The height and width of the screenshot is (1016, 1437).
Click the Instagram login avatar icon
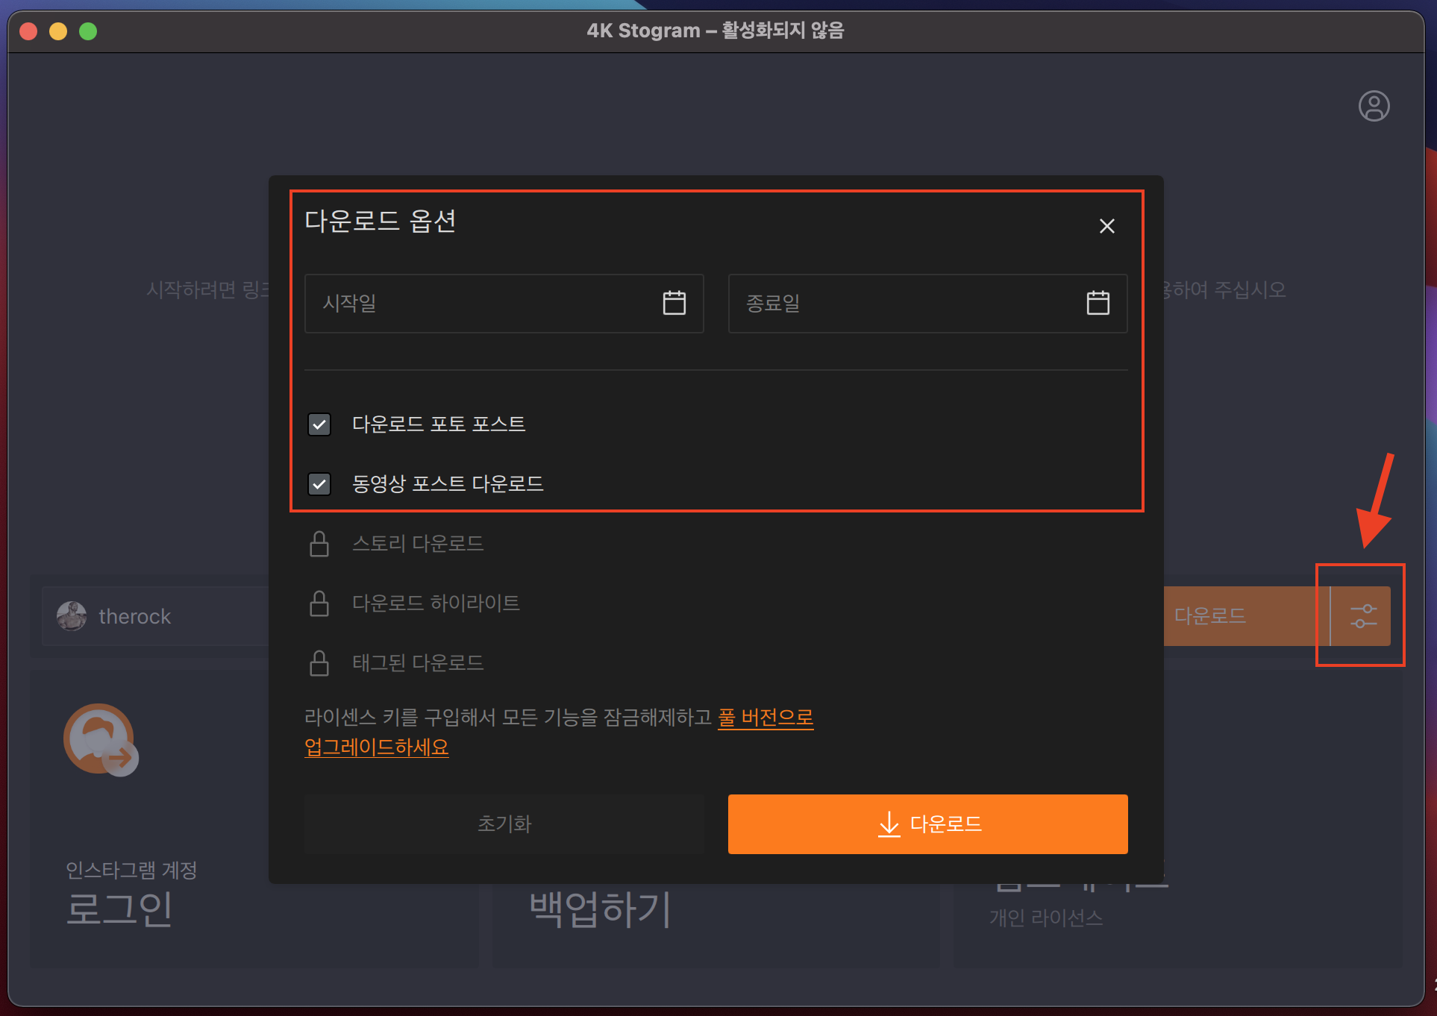[100, 740]
